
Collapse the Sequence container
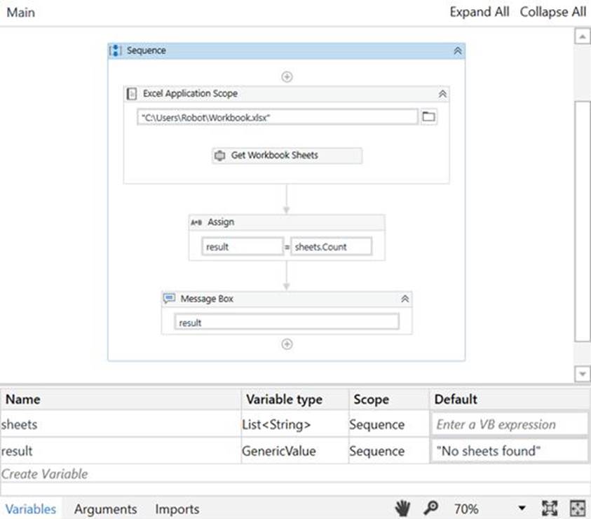[x=457, y=51]
